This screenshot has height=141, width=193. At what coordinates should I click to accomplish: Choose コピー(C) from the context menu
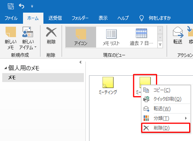(x=166, y=90)
